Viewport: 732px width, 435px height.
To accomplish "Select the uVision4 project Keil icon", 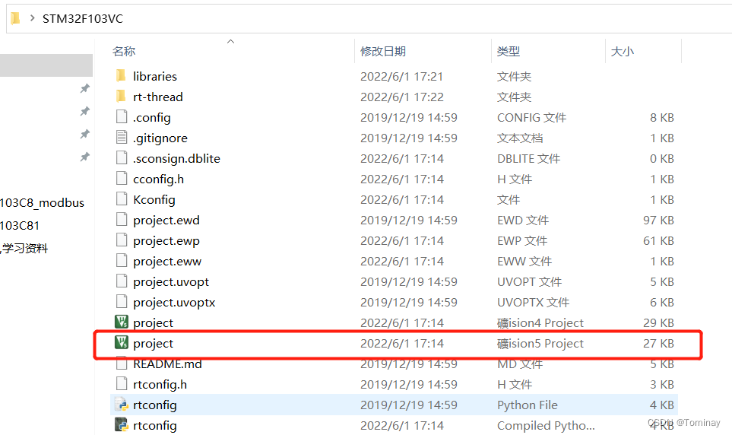I will click(122, 322).
